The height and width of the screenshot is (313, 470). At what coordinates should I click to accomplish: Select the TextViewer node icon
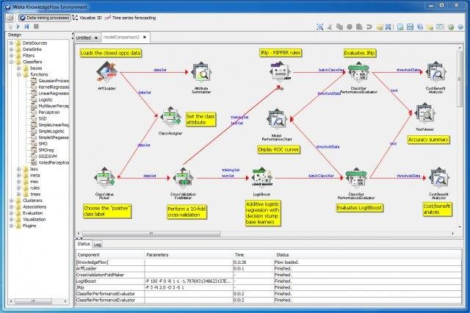424,114
